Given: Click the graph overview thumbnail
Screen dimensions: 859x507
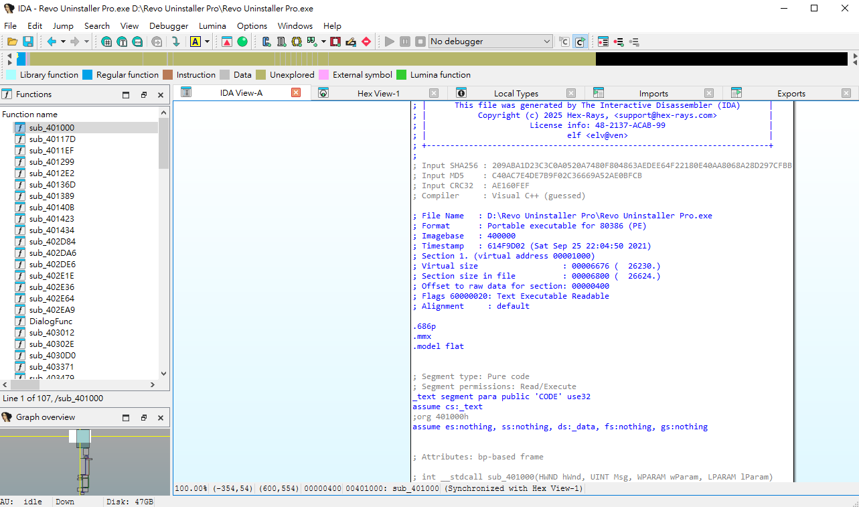Looking at the screenshot, I should coord(84,462).
